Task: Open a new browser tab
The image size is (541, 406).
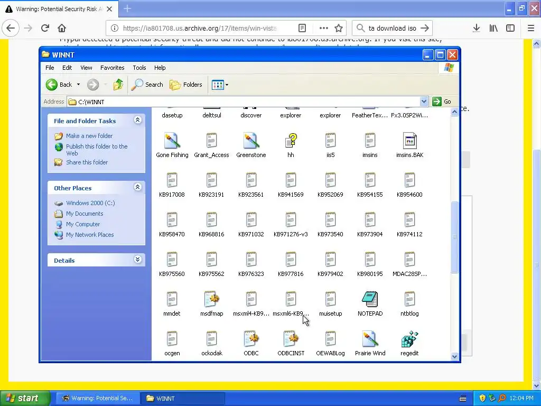Action: point(127,8)
